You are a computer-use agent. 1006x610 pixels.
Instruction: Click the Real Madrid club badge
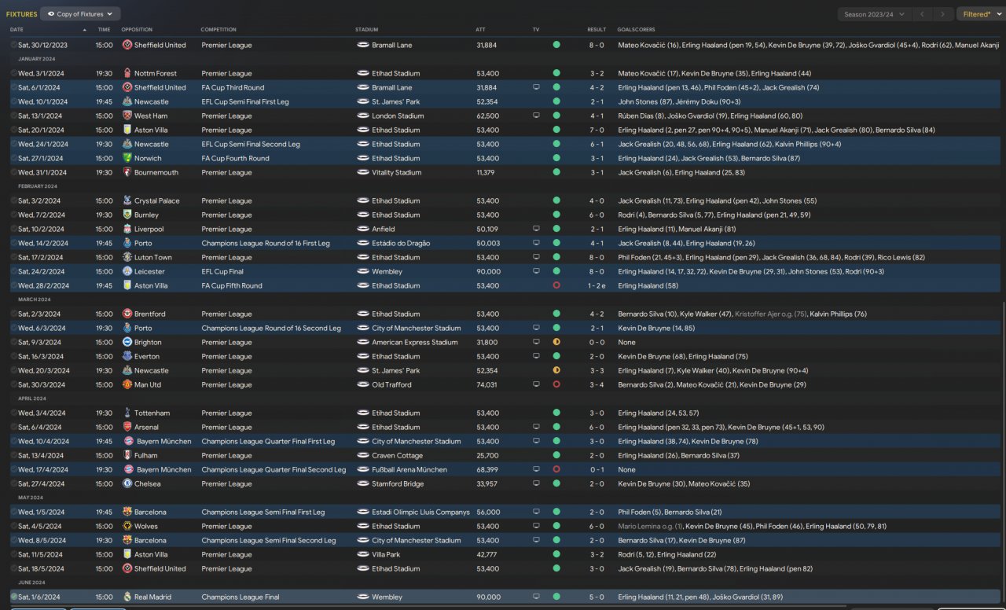[127, 597]
